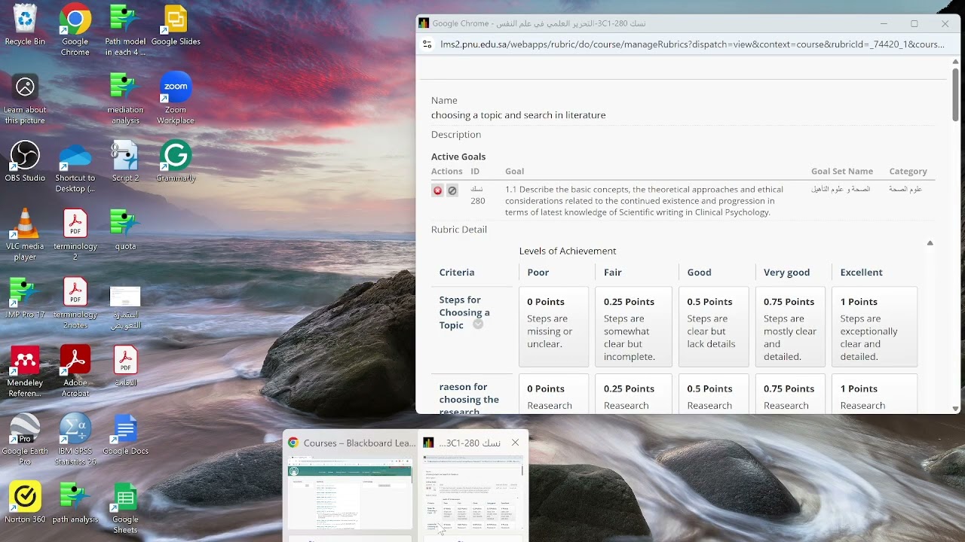Select the Poor '0 Points' cell for Steps for Choosing a Topic
965x542 pixels.
point(553,327)
